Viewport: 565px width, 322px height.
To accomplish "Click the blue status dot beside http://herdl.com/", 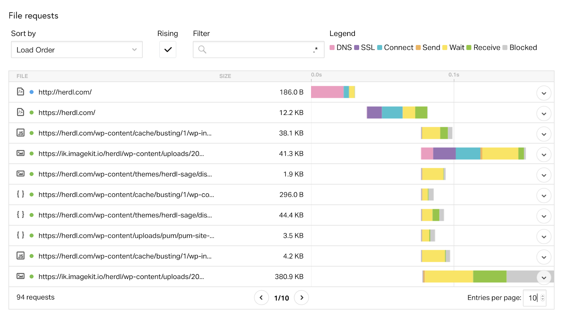I will (31, 91).
